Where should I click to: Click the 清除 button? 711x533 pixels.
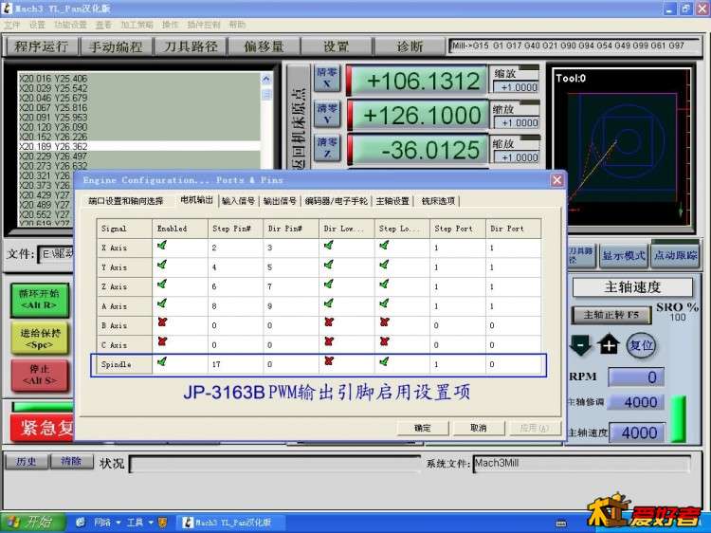pos(71,462)
